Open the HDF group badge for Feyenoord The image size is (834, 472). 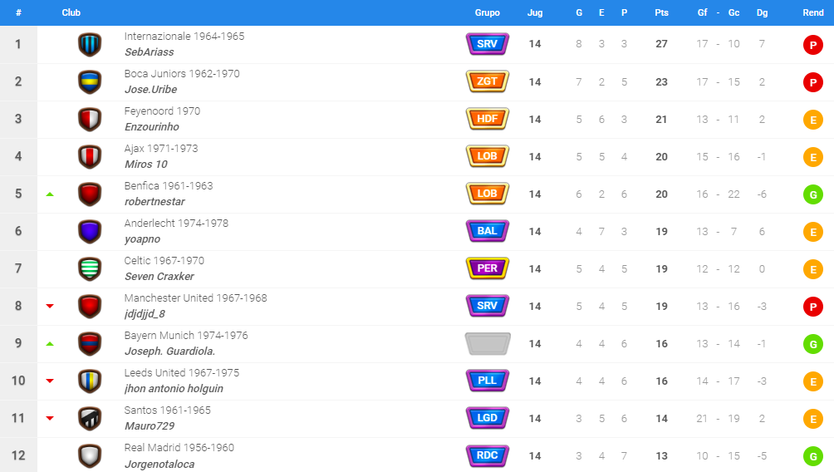[488, 119]
